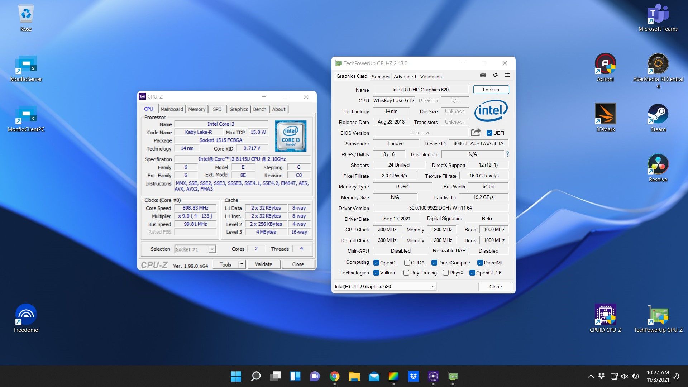The height and width of the screenshot is (387, 688).
Task: Click the Specification field in CPU-Z
Action: [x=242, y=159]
